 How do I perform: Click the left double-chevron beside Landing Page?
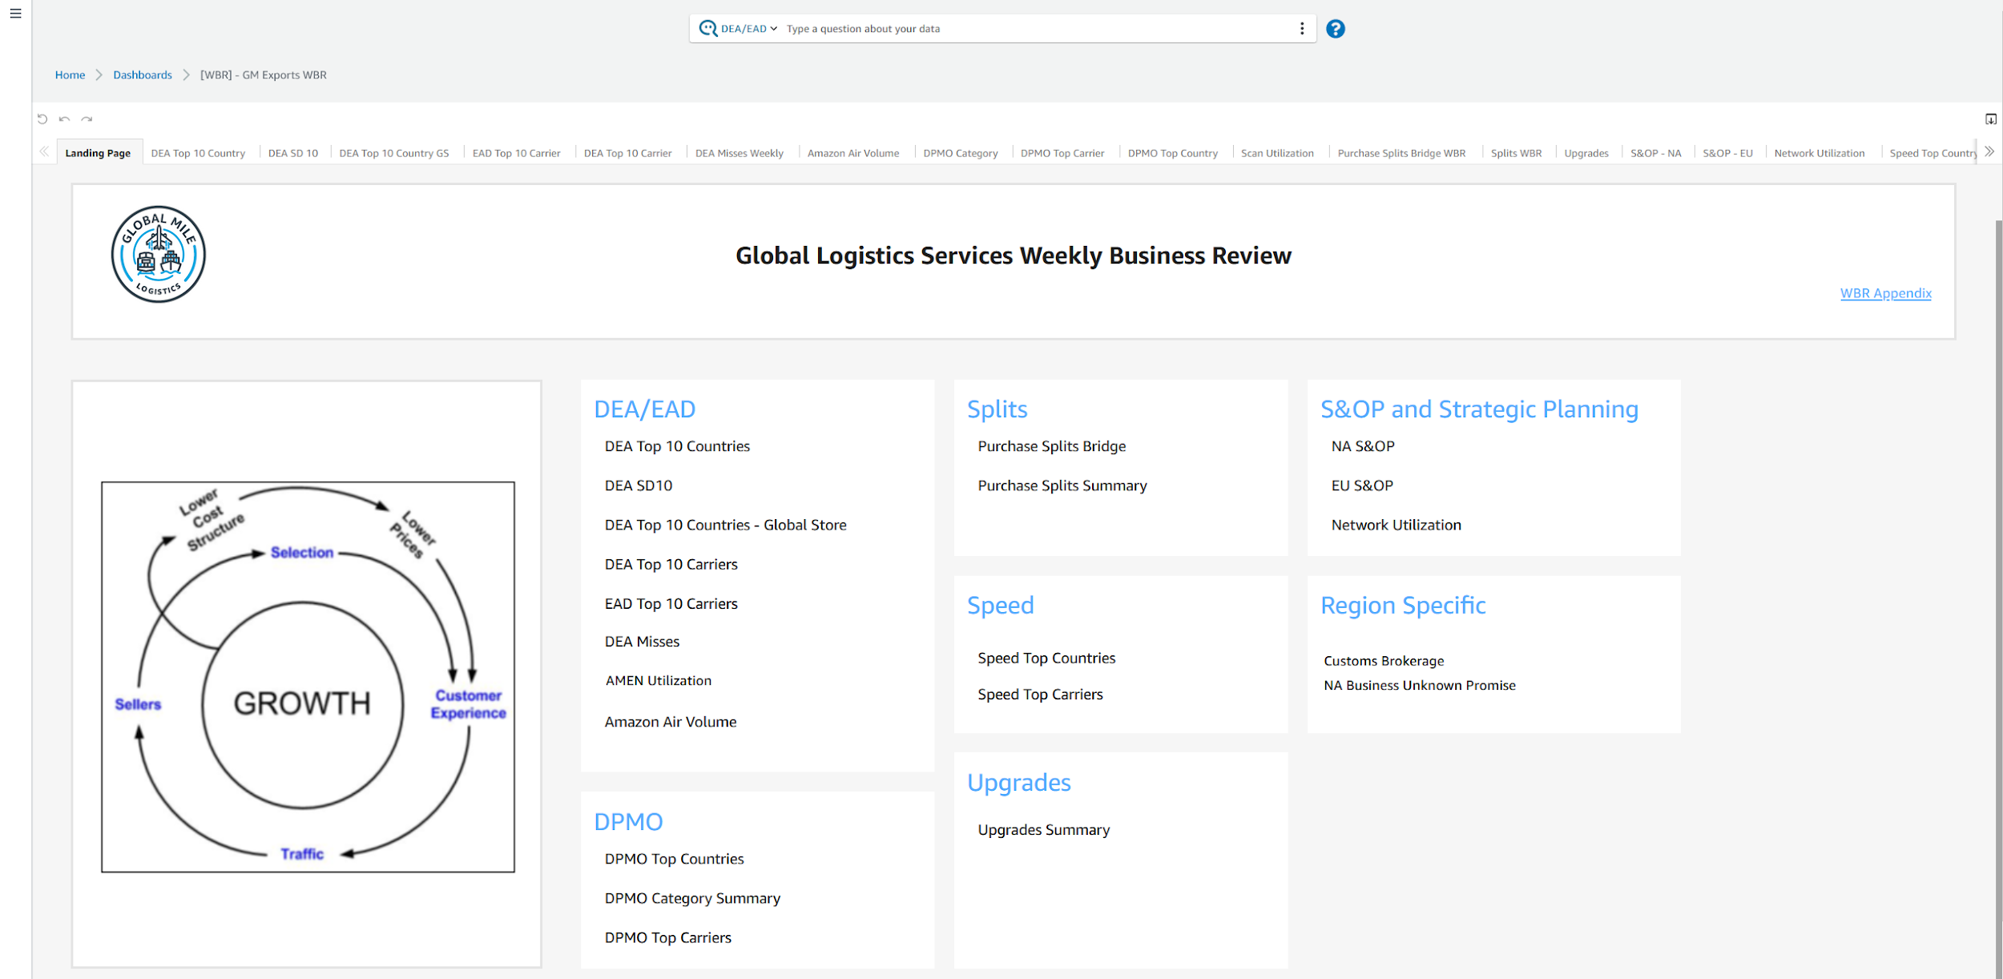pyautogui.click(x=44, y=151)
